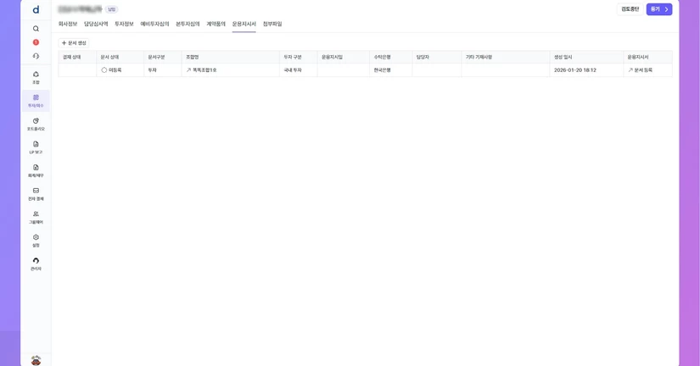Click the 'd' logo in the sidebar

[x=36, y=9]
